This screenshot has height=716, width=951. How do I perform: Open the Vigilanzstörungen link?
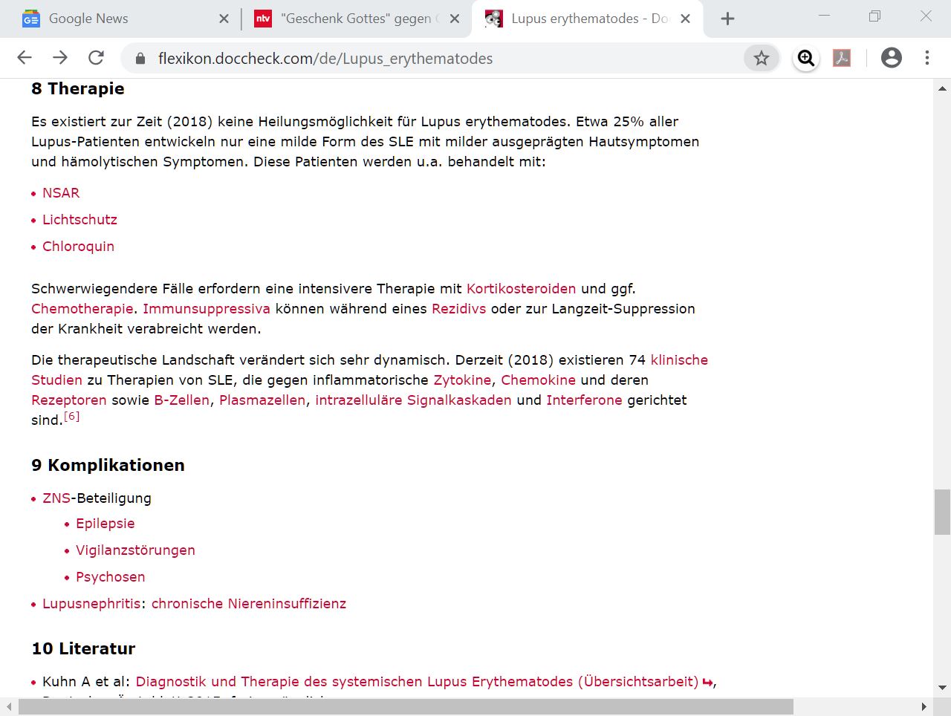tap(135, 550)
